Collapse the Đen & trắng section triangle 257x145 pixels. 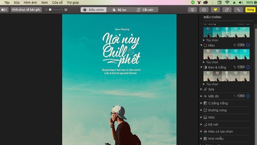coord(201,67)
